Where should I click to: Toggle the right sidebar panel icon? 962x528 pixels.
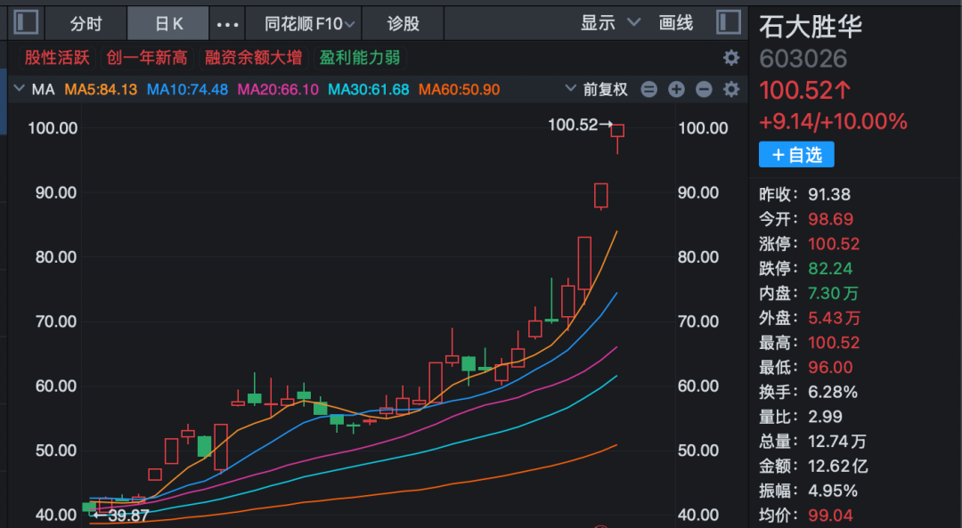pyautogui.click(x=729, y=23)
